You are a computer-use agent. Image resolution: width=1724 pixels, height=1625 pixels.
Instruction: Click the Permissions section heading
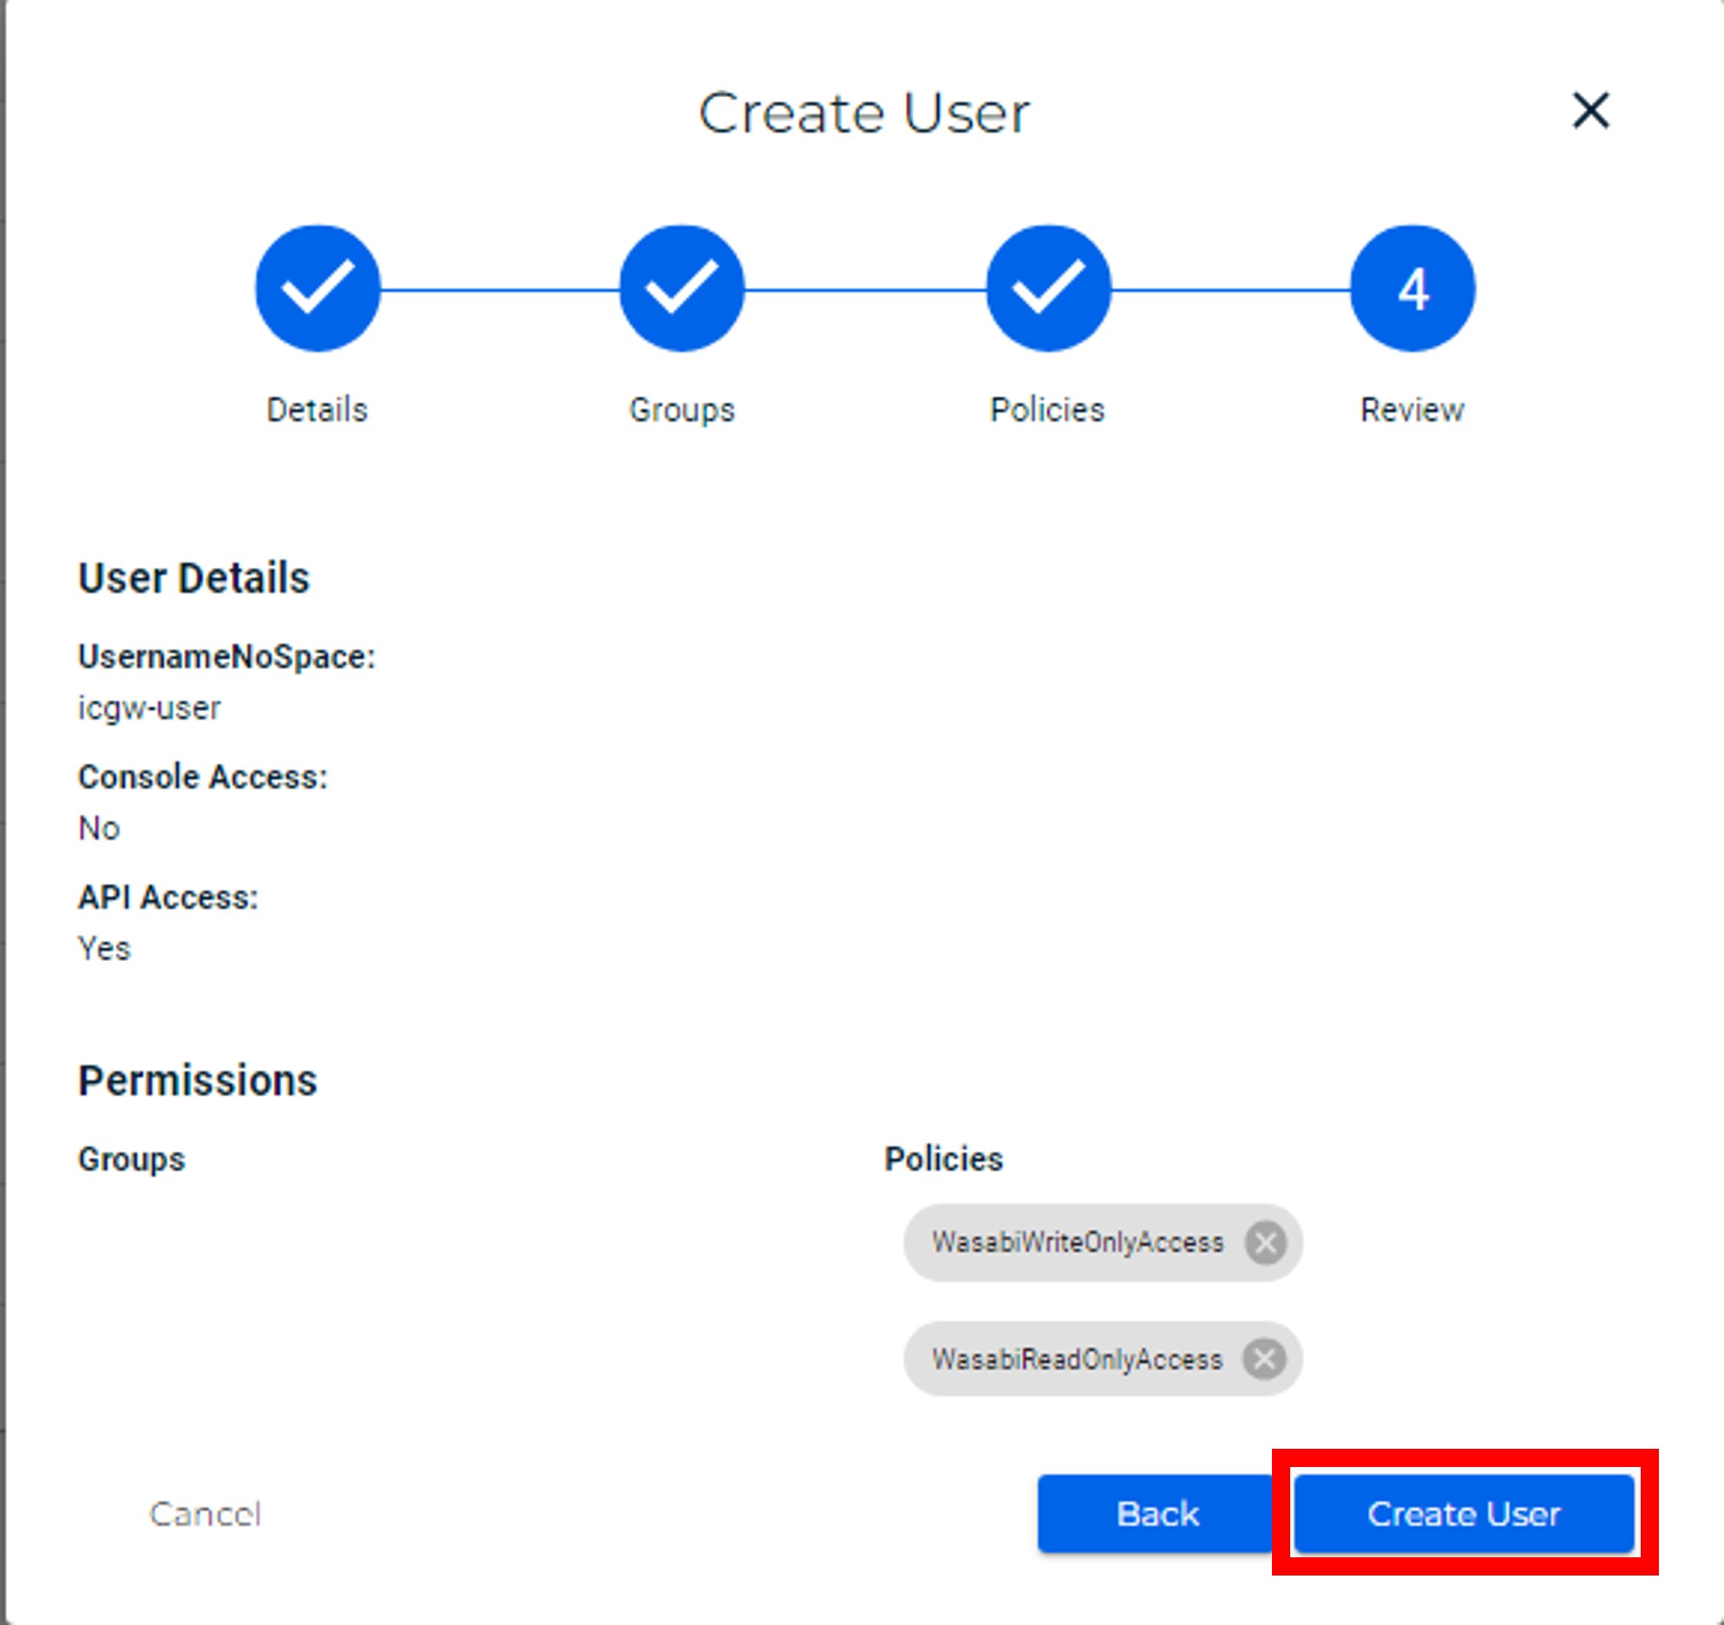[x=198, y=1081]
